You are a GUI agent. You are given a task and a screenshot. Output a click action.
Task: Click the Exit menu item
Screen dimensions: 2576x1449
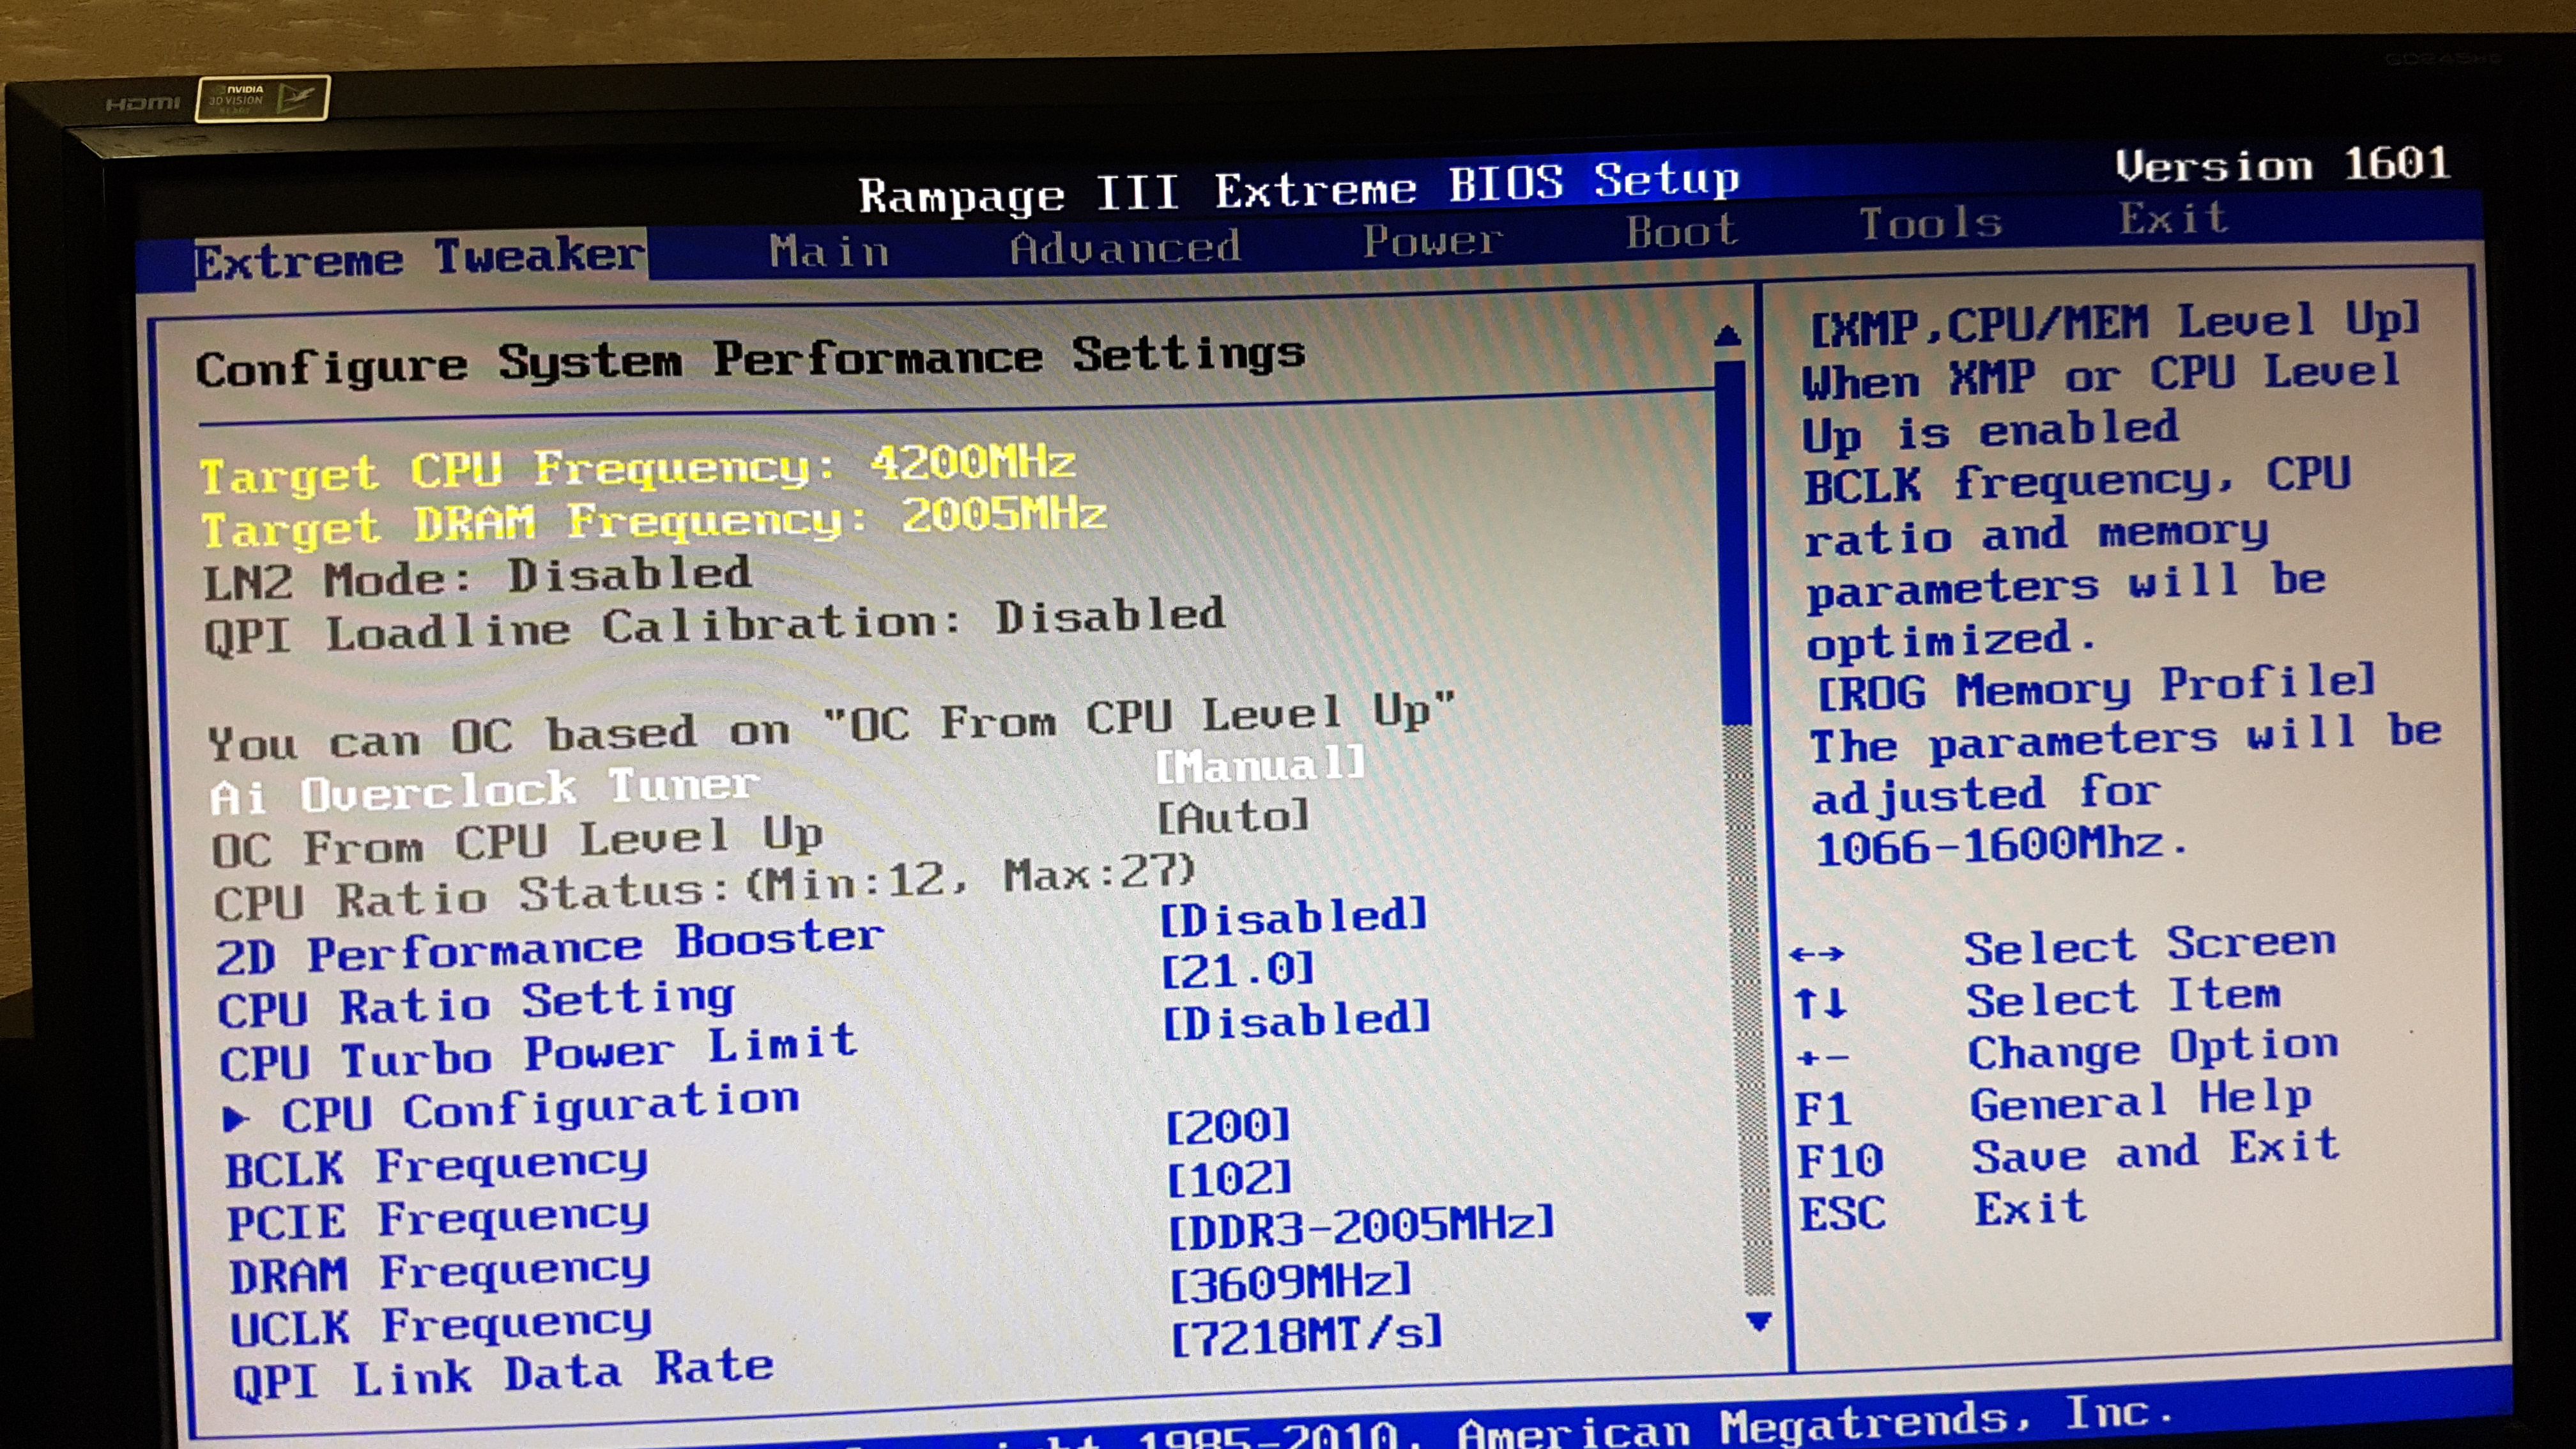[x=2173, y=218]
